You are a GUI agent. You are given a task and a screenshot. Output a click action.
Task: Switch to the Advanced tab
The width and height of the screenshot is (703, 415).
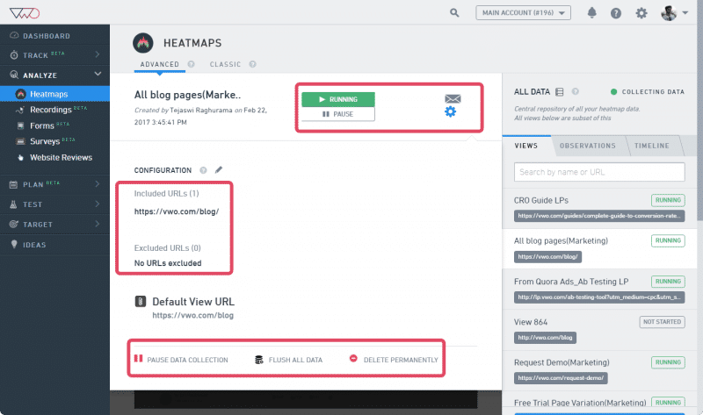click(x=160, y=64)
